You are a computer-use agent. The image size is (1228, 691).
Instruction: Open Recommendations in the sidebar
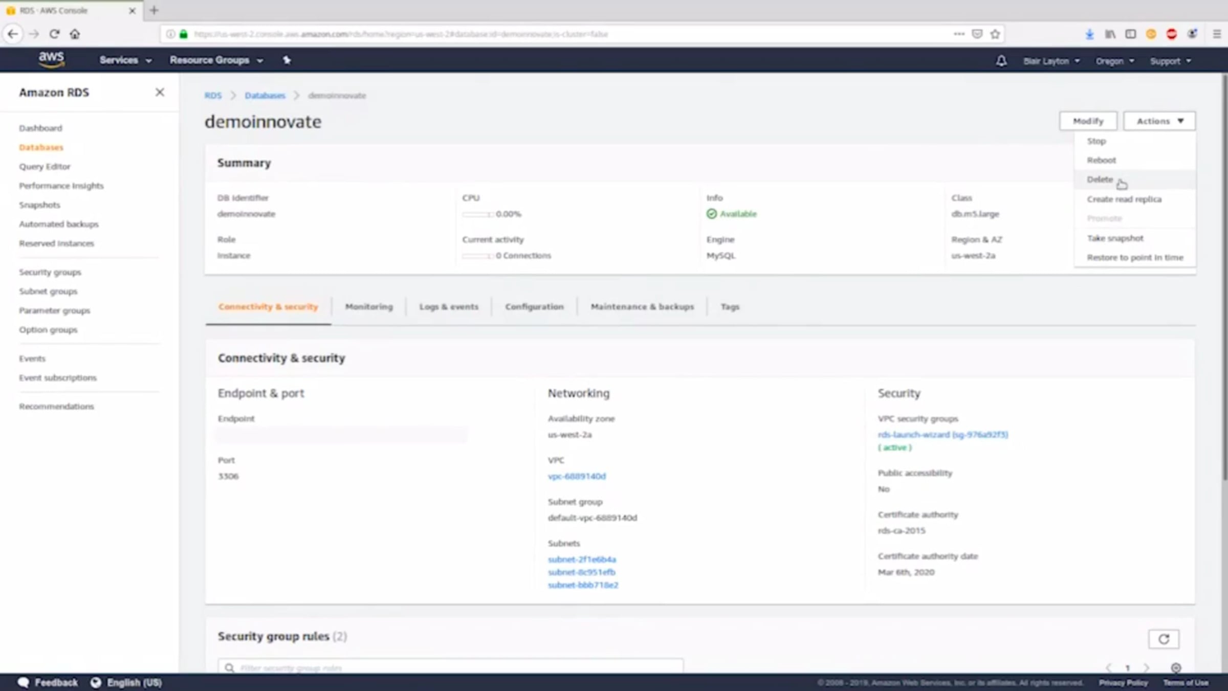point(56,407)
